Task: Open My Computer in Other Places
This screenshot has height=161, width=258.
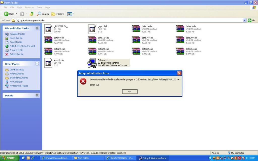Action: tap(16, 82)
